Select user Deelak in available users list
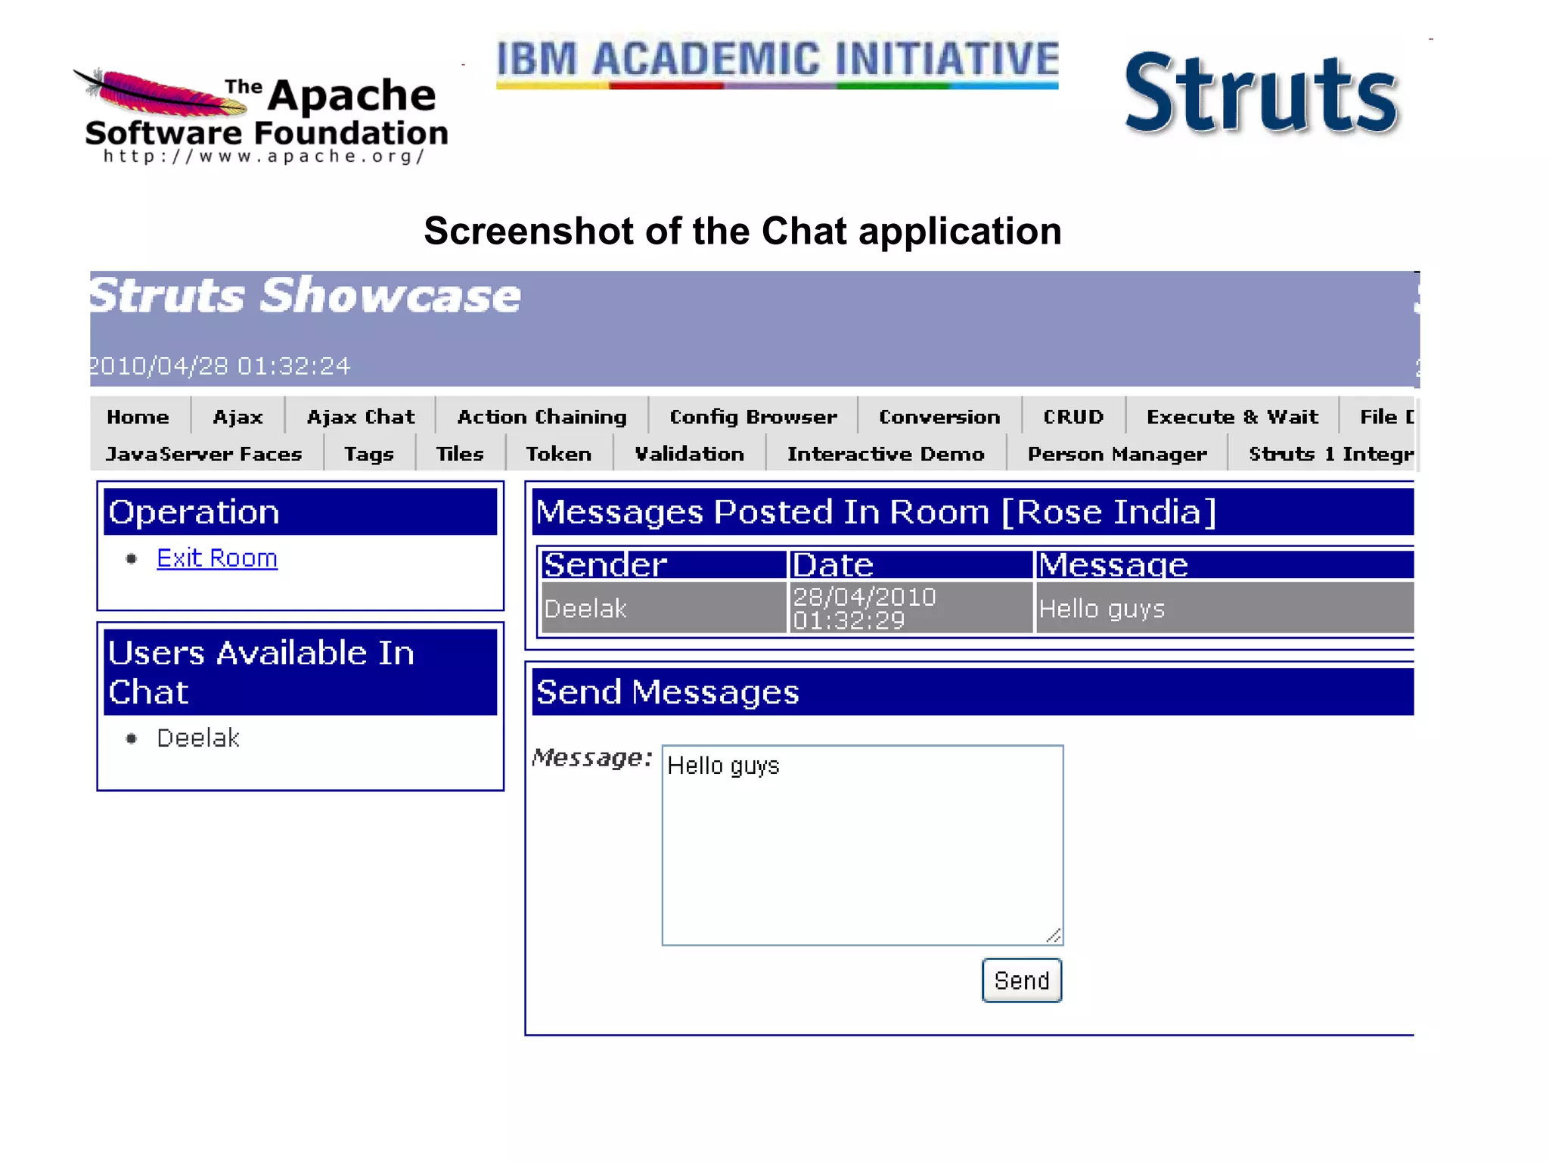Viewport: 1549px width, 1162px height. (x=198, y=738)
